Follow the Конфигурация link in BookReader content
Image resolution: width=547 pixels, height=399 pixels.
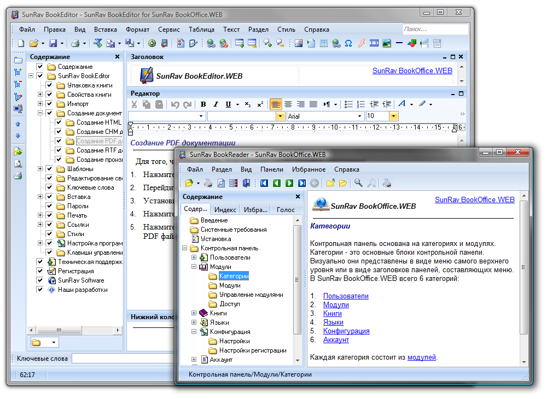pyautogui.click(x=346, y=331)
